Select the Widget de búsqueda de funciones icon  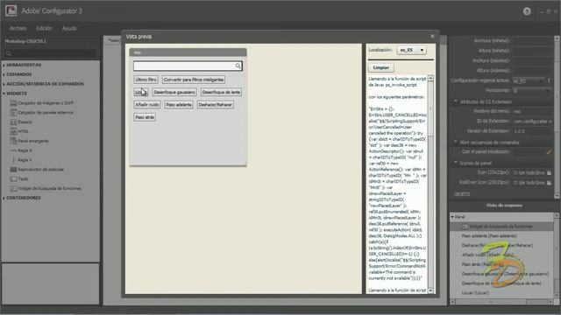[x=13, y=189]
